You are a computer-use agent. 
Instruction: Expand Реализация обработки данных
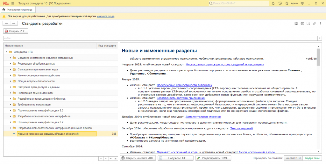pyautogui.click(x=11, y=64)
